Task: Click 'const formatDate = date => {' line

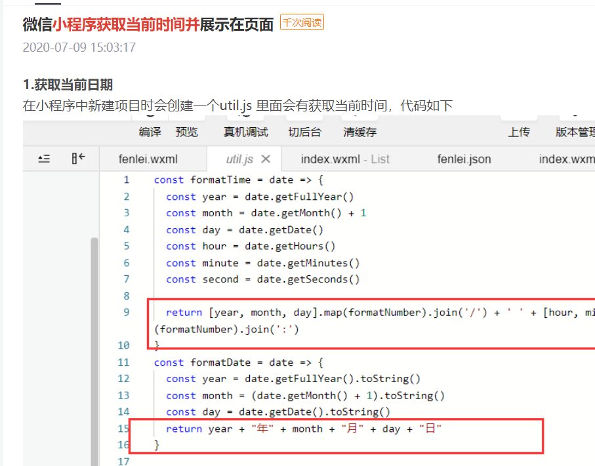Action: tap(239, 362)
